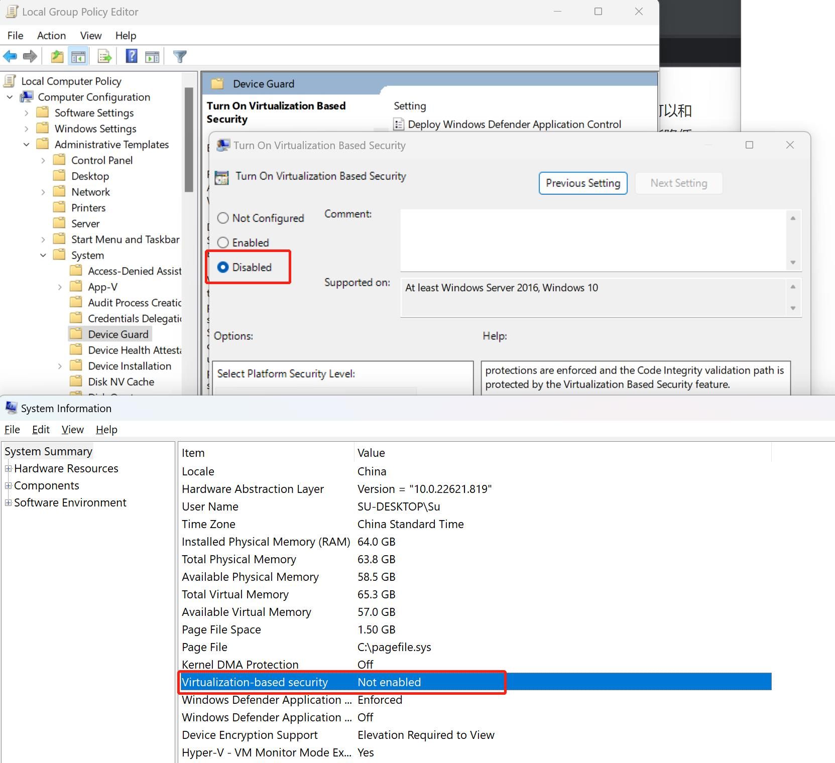835x763 pixels.
Task: Close the Turn On Virtualization Based Security dialog
Action: click(790, 145)
